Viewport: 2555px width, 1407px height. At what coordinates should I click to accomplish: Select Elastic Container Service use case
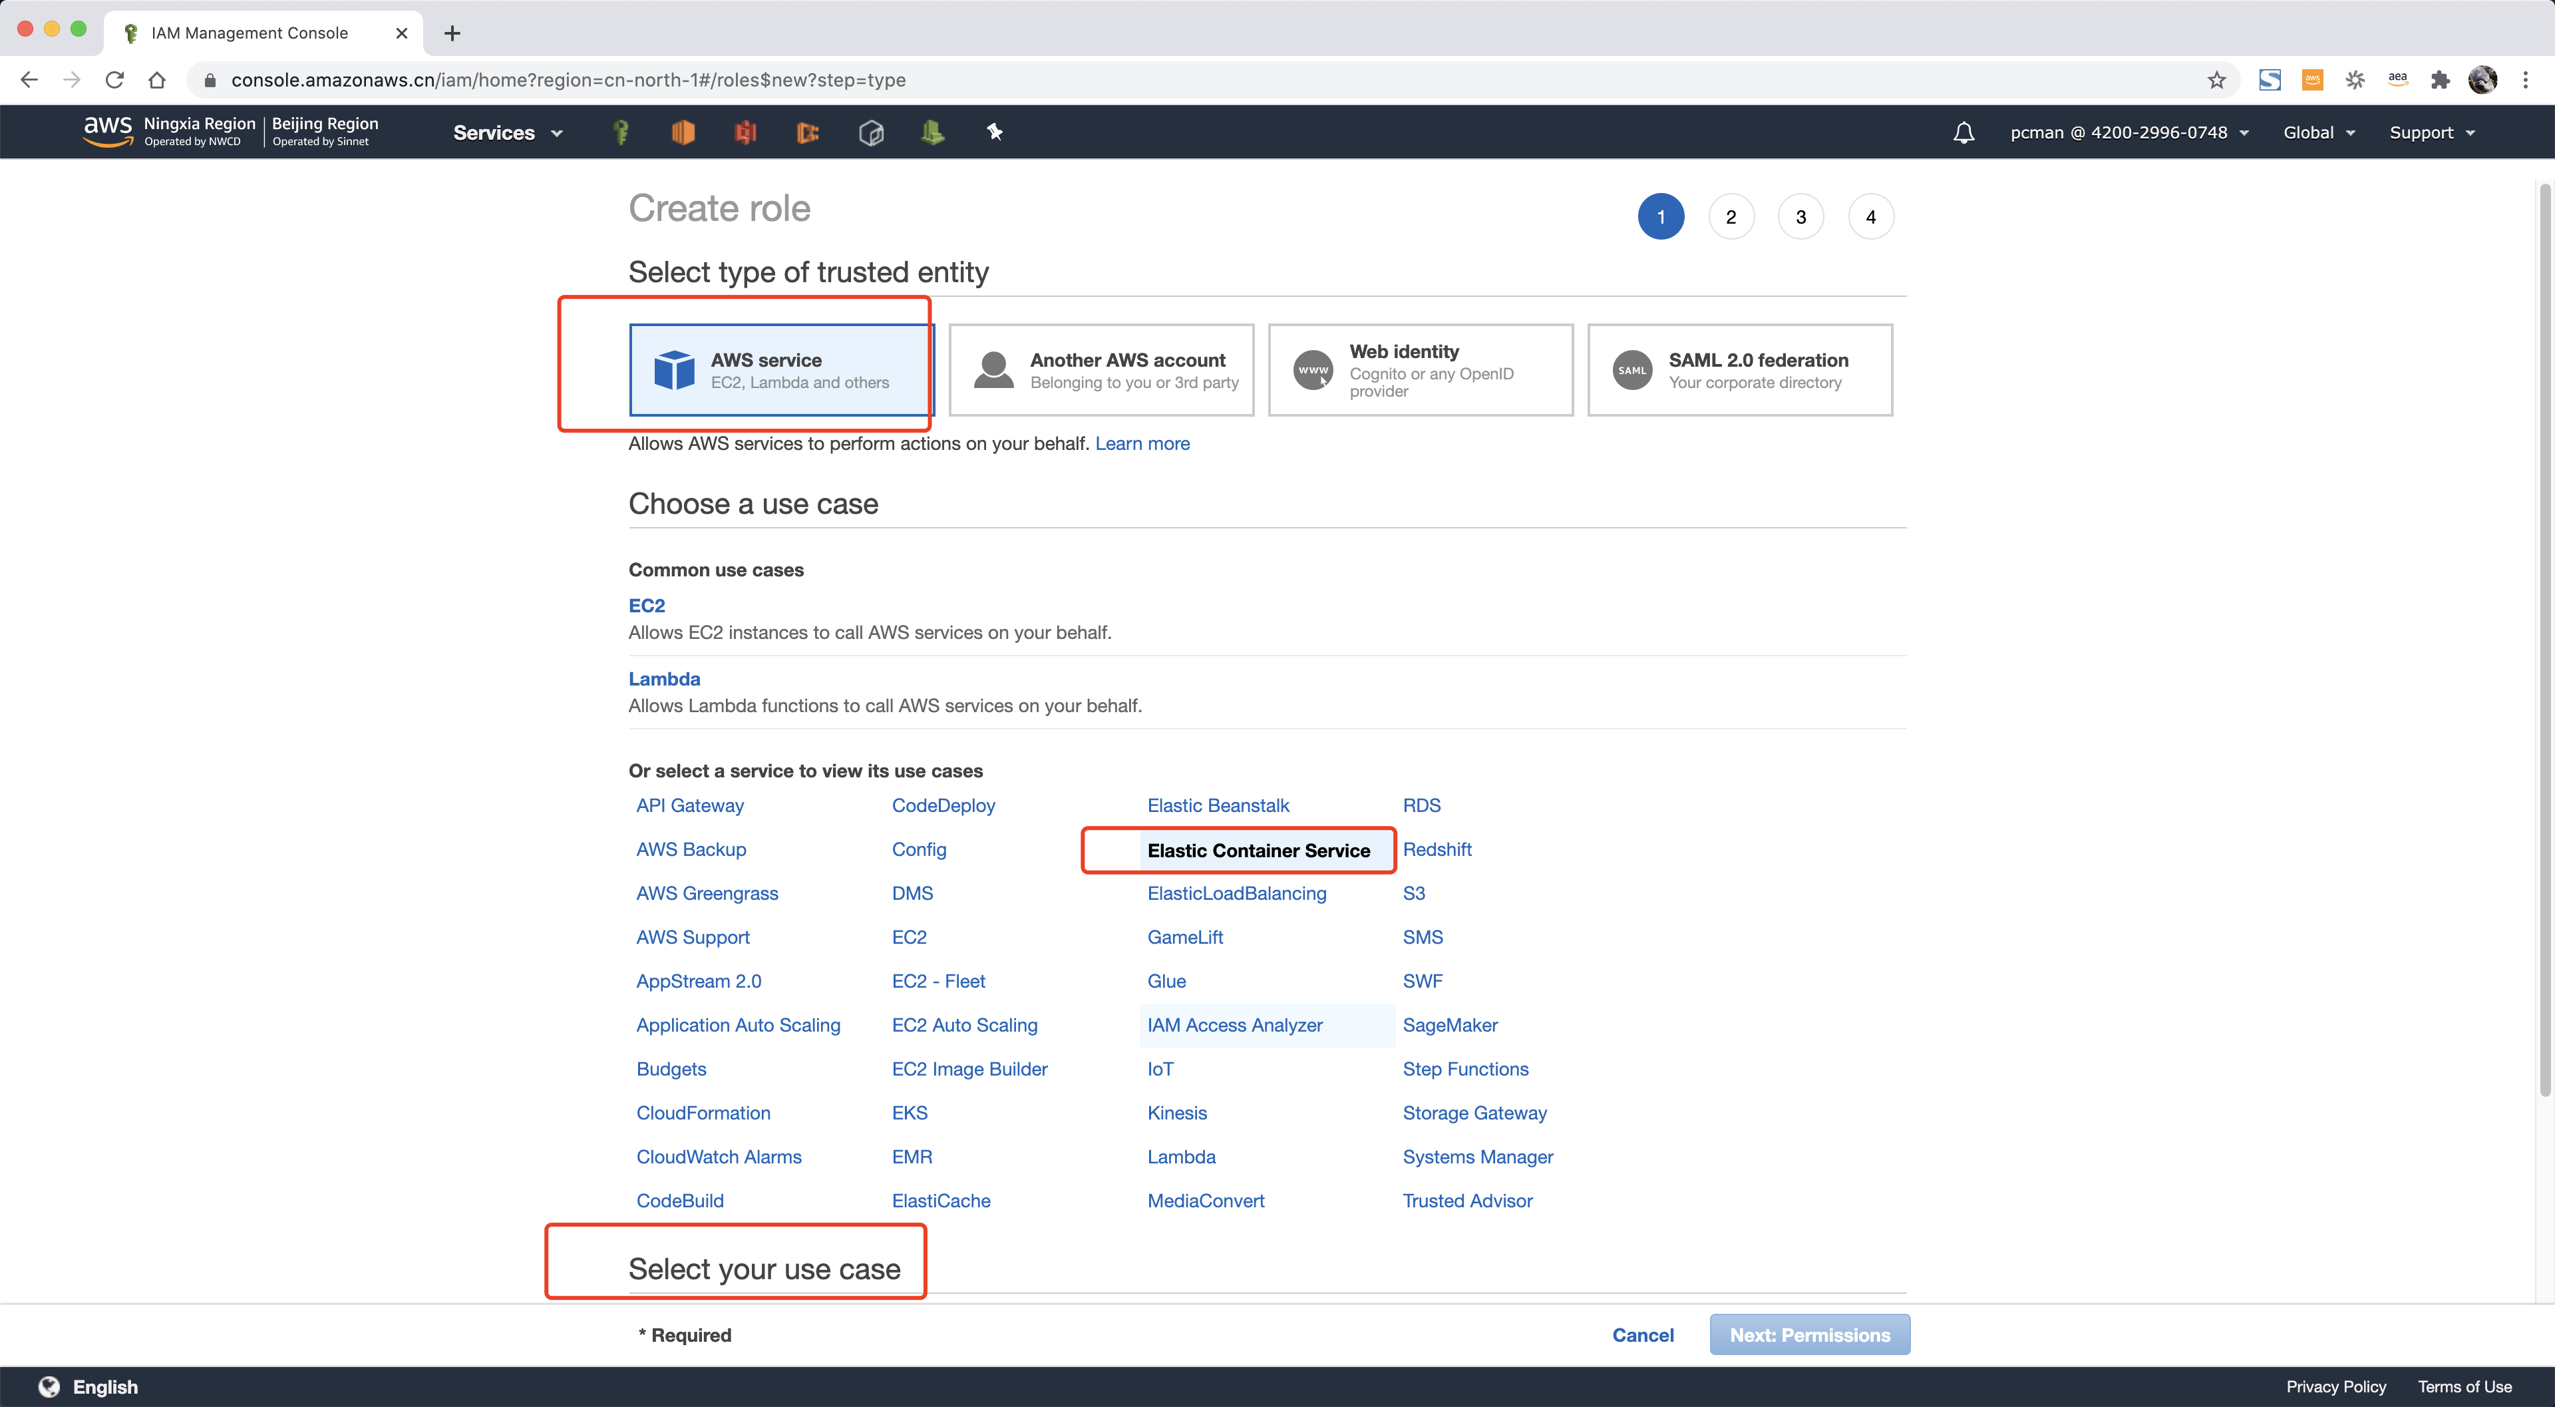(1260, 849)
